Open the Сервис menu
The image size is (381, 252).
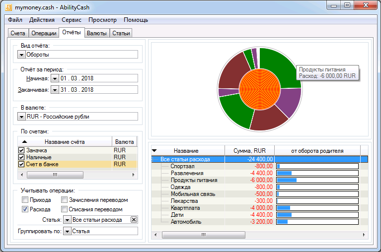(x=72, y=20)
